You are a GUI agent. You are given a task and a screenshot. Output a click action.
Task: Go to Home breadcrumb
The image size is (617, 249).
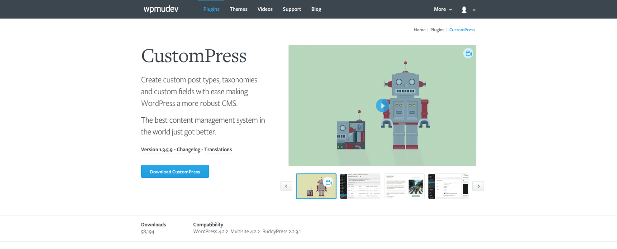pos(419,30)
